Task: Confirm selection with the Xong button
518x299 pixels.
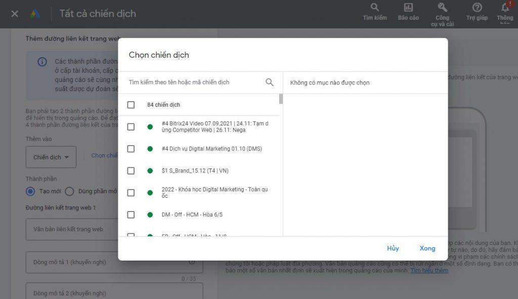Action: coord(427,248)
